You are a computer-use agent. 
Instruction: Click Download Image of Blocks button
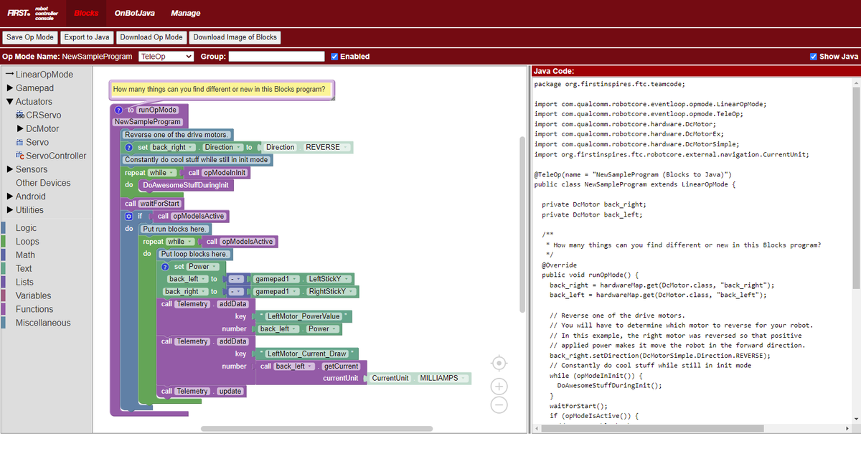coord(235,37)
